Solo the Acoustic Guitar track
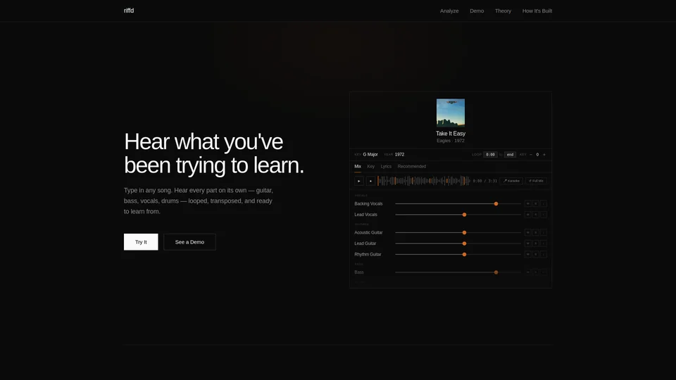 tap(536, 233)
